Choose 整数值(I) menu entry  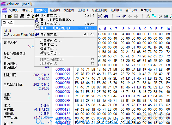pos(66,45)
